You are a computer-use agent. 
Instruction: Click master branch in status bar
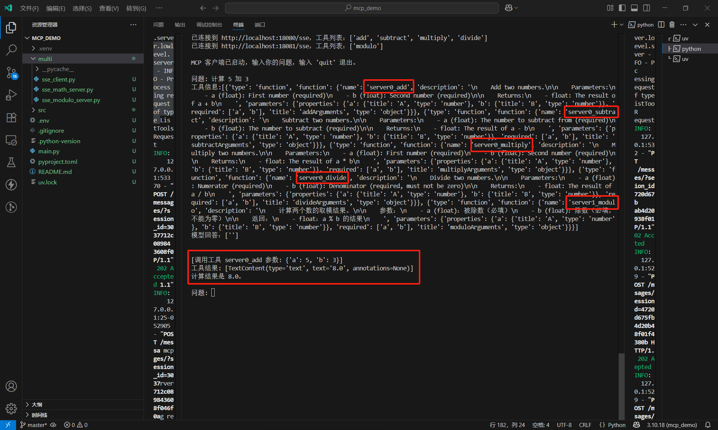click(33, 425)
